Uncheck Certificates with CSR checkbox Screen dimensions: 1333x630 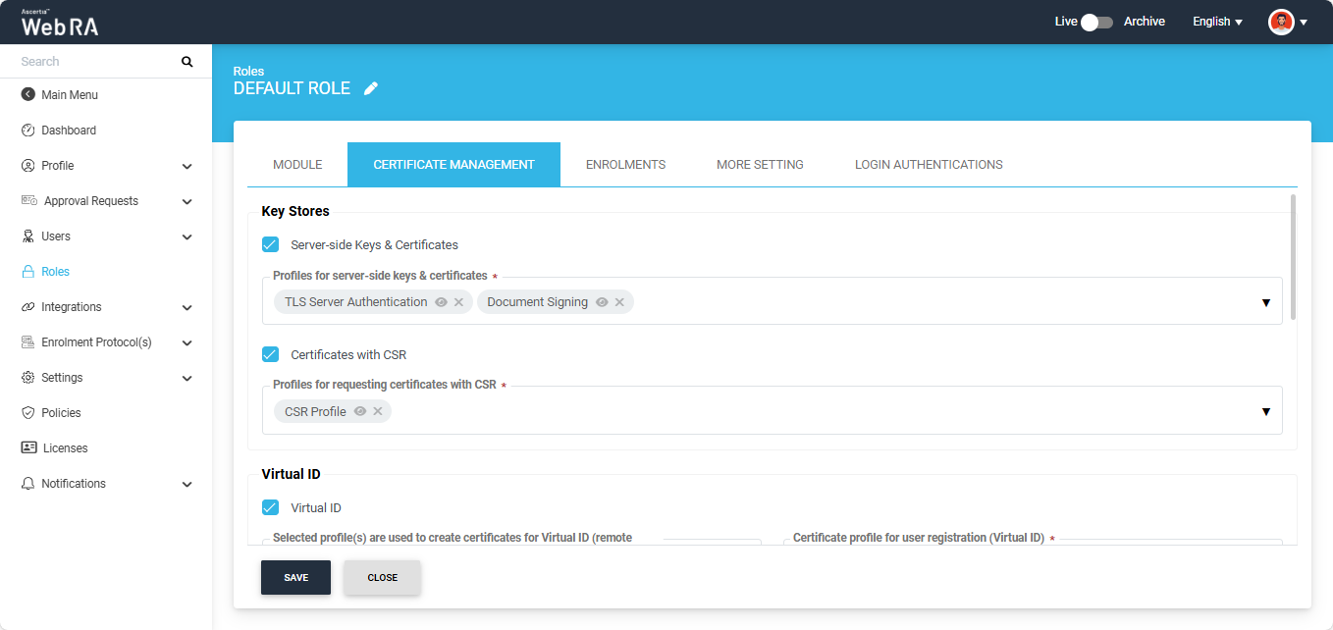(x=271, y=354)
